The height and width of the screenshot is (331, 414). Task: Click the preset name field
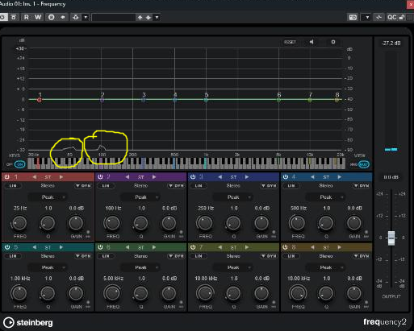[x=114, y=18]
